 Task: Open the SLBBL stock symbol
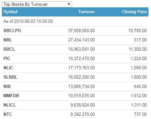[10, 77]
